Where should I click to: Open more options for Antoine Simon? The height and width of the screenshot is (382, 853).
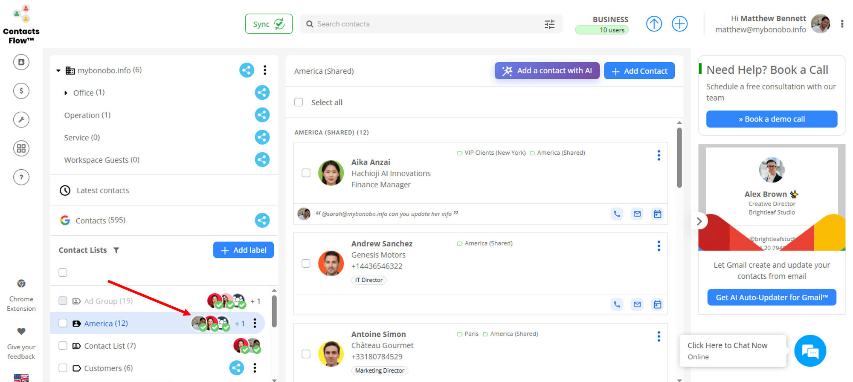(659, 336)
